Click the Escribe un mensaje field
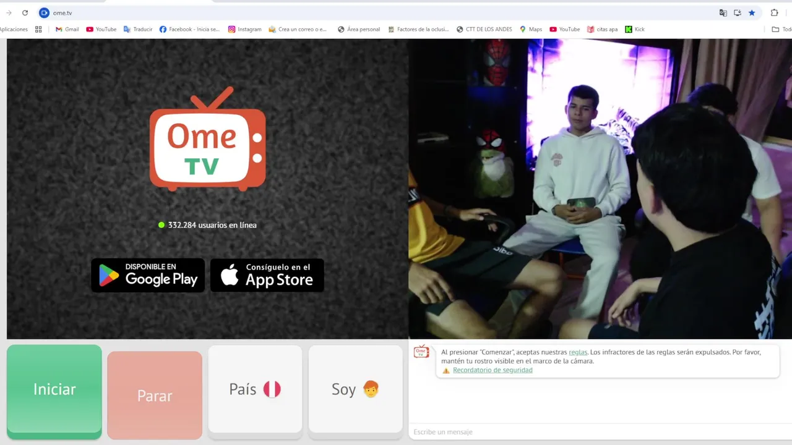792x445 pixels. (599, 431)
